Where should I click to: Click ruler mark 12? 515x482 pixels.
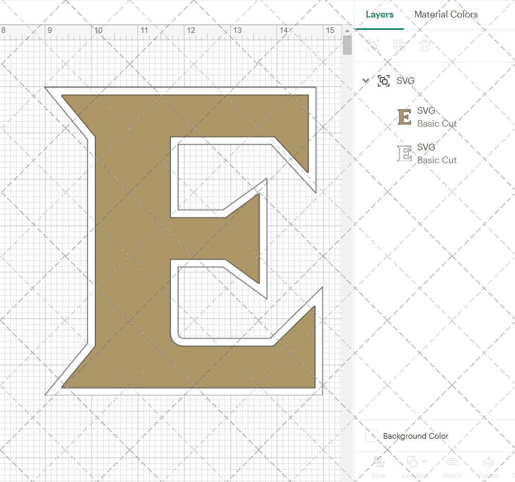[191, 30]
